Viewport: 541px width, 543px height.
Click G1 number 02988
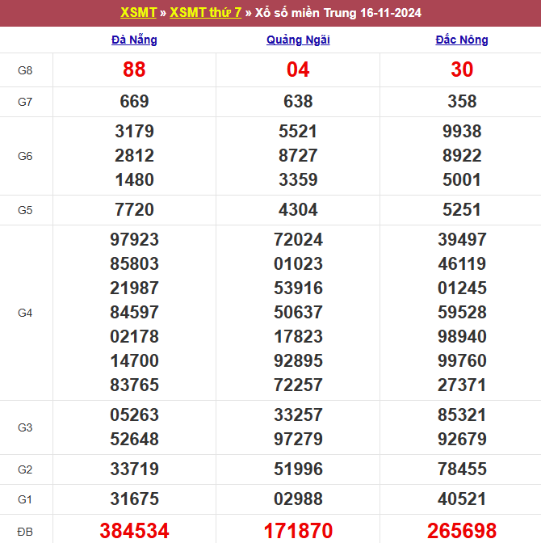pos(298,499)
